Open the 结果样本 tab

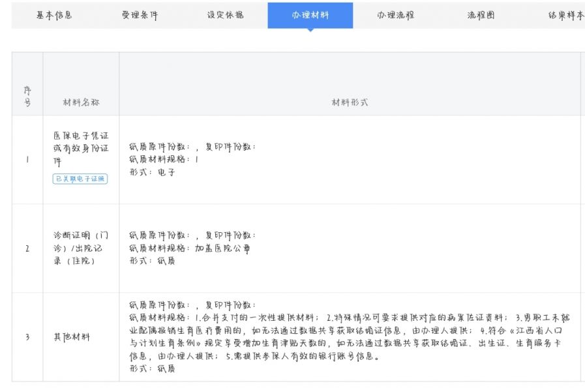(x=565, y=15)
